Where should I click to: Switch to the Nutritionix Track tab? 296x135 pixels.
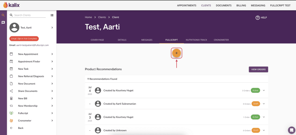click(196, 40)
